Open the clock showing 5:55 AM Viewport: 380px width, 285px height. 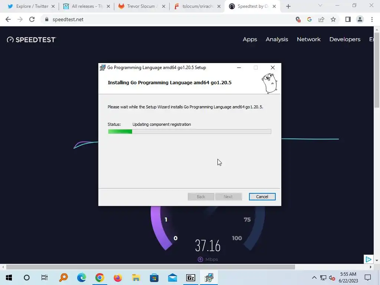pos(348,278)
